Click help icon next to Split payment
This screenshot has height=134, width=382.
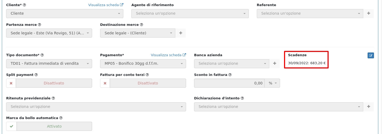coord(36,75)
